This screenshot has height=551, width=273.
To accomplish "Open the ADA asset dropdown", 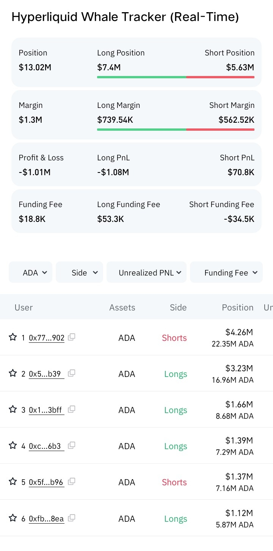I will [x=30, y=272].
